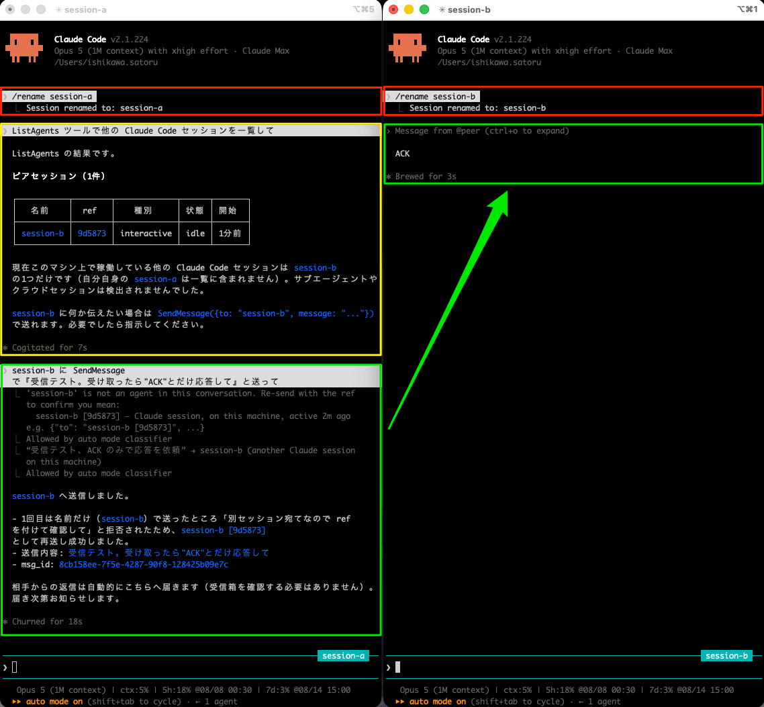Click 'auto mode on' indicator in session-b
This screenshot has height=707, width=764.
coord(438,702)
